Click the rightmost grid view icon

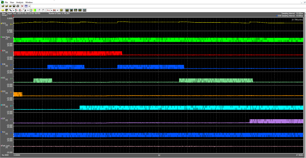tap(84, 10)
